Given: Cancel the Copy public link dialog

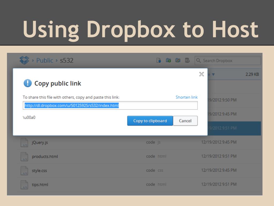Looking at the screenshot, I should [x=185, y=121].
